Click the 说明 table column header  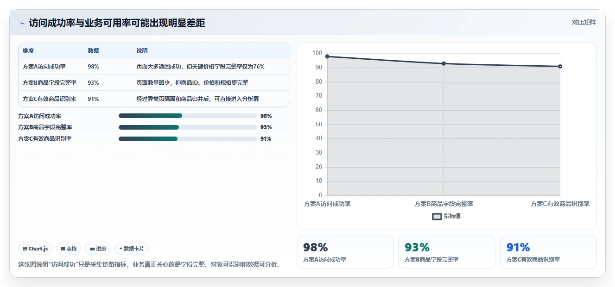pyautogui.click(x=142, y=51)
